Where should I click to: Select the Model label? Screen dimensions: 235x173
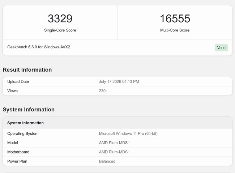pyautogui.click(x=13, y=143)
